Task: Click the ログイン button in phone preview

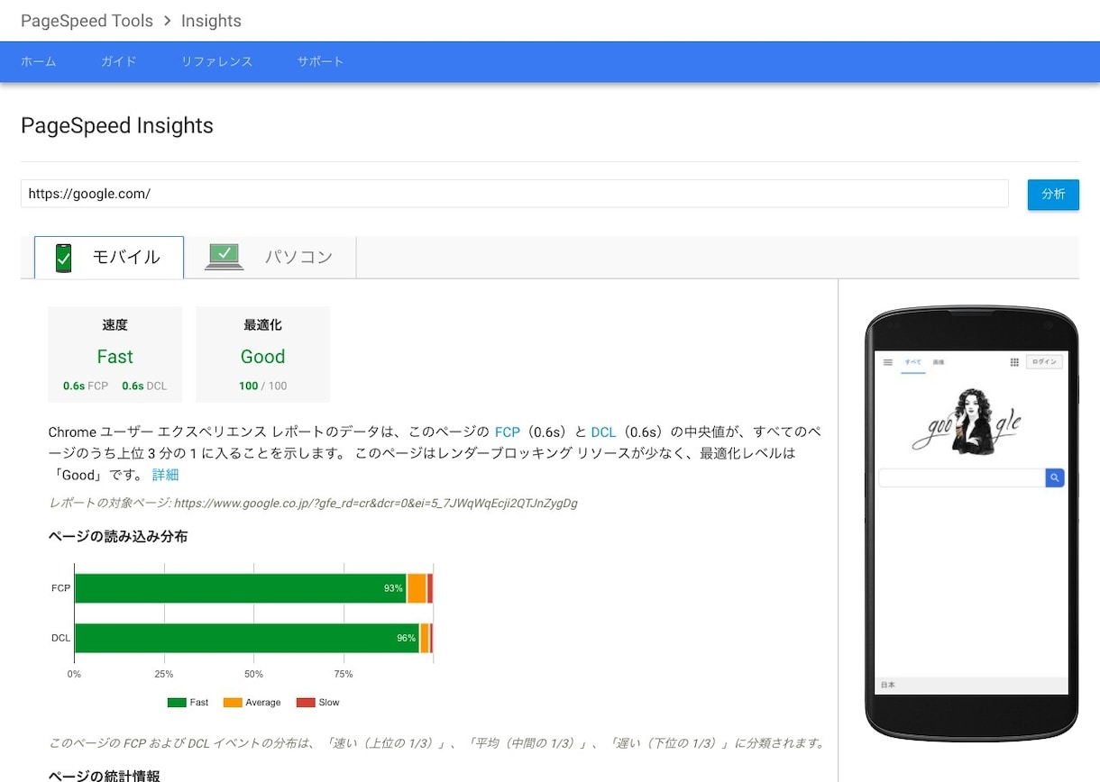Action: click(1044, 362)
